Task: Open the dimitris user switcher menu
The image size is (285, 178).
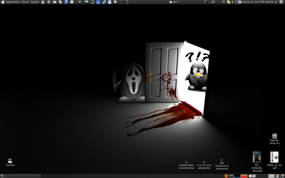Action: coord(271,2)
